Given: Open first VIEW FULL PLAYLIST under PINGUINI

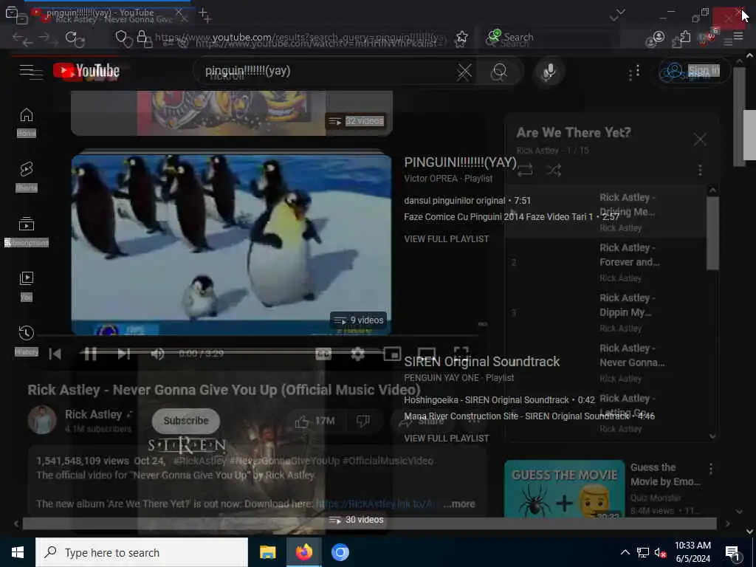Looking at the screenshot, I should click(x=447, y=238).
